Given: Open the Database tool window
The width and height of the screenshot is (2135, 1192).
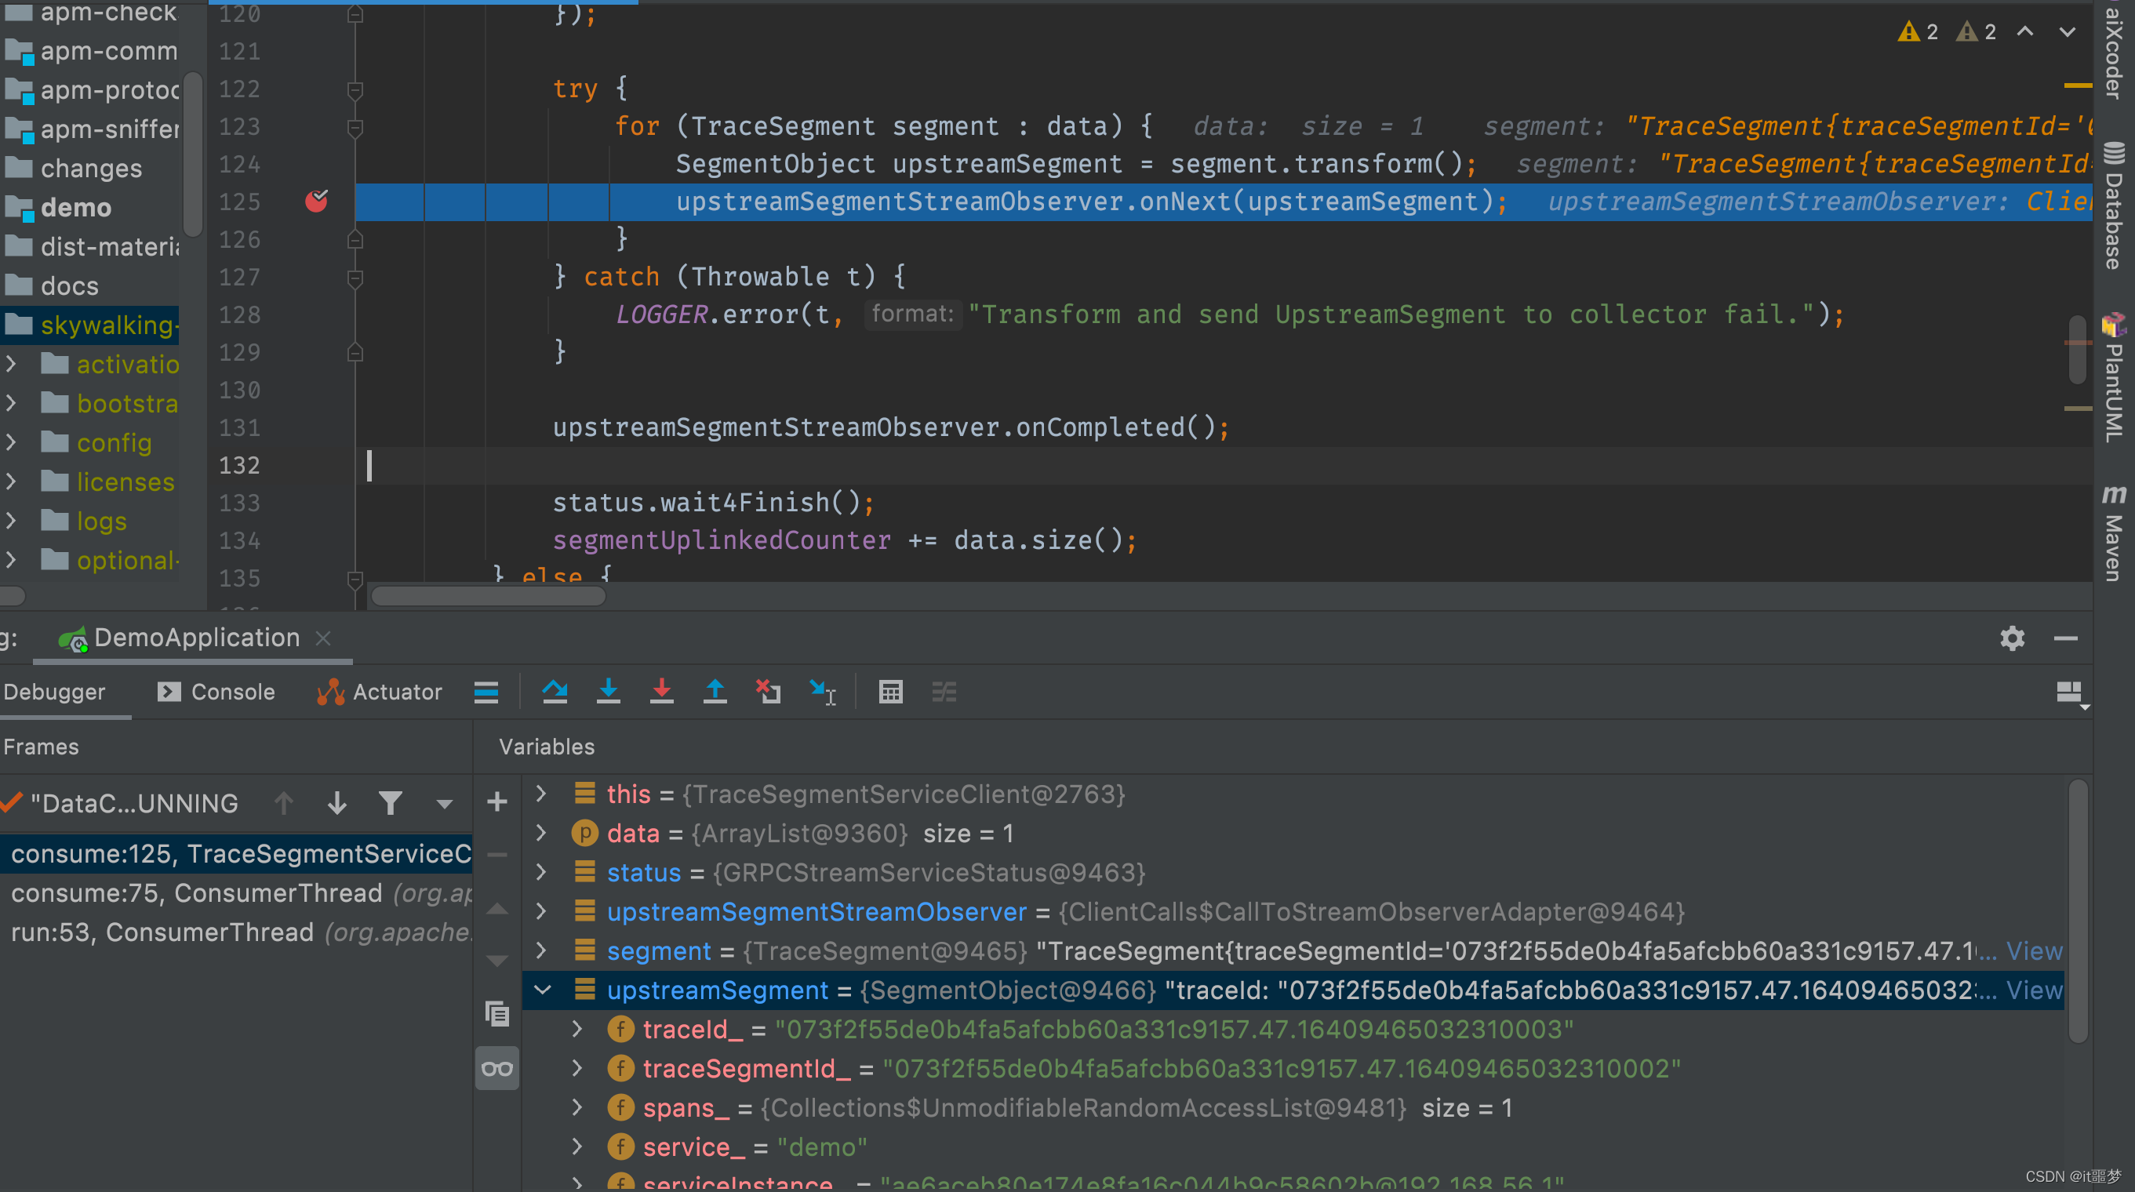Looking at the screenshot, I should pos(2115,205).
